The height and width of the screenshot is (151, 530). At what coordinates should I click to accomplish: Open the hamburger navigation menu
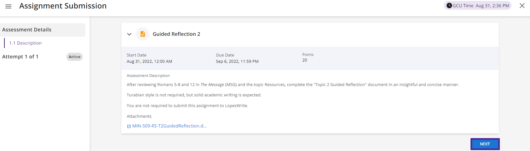point(8,6)
